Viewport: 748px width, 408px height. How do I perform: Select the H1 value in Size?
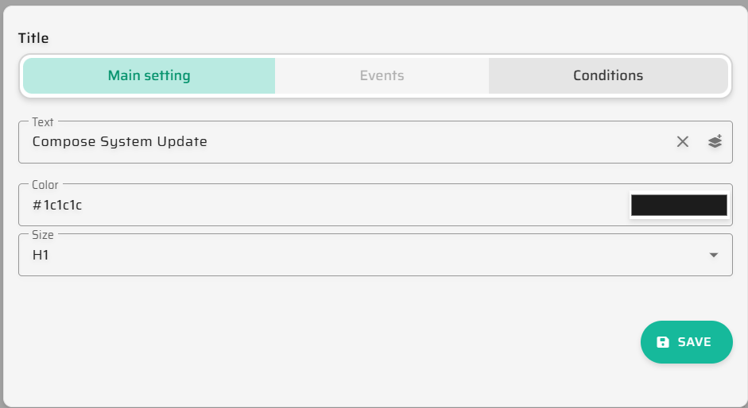[41, 256]
